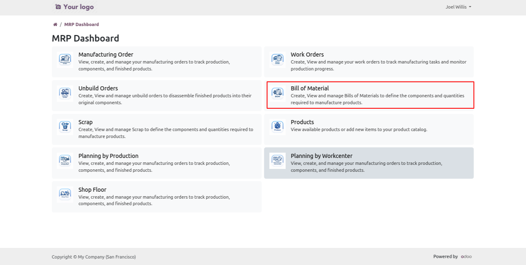Expand the Joel Willis user dropdown
The width and height of the screenshot is (526, 265).
pyautogui.click(x=458, y=7)
